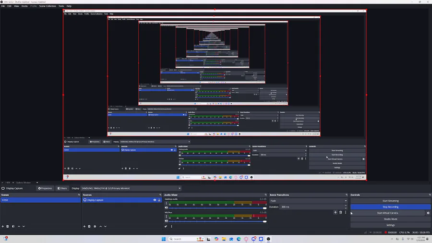The height and width of the screenshot is (243, 432).
Task: Remove the selected scene with the trash icon
Action: (x=8, y=227)
